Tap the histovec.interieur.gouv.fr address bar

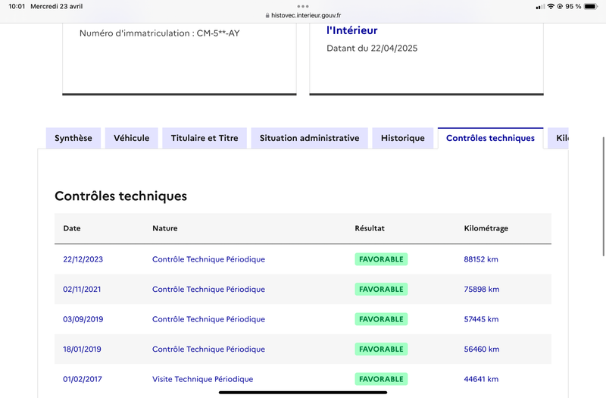pyautogui.click(x=303, y=15)
